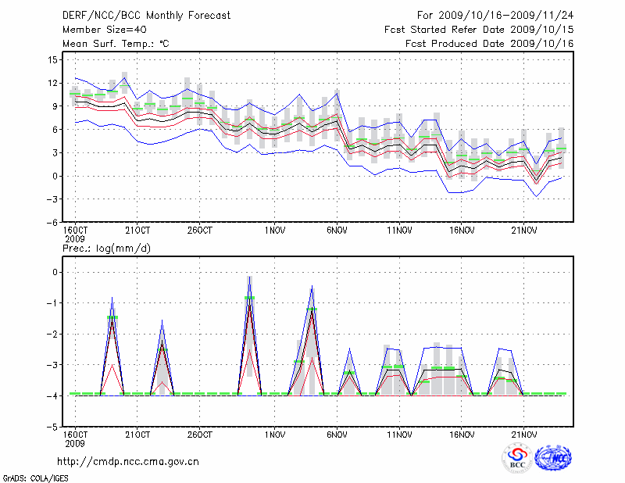Click the BCC logo icon
The image size is (625, 483).
point(517,460)
